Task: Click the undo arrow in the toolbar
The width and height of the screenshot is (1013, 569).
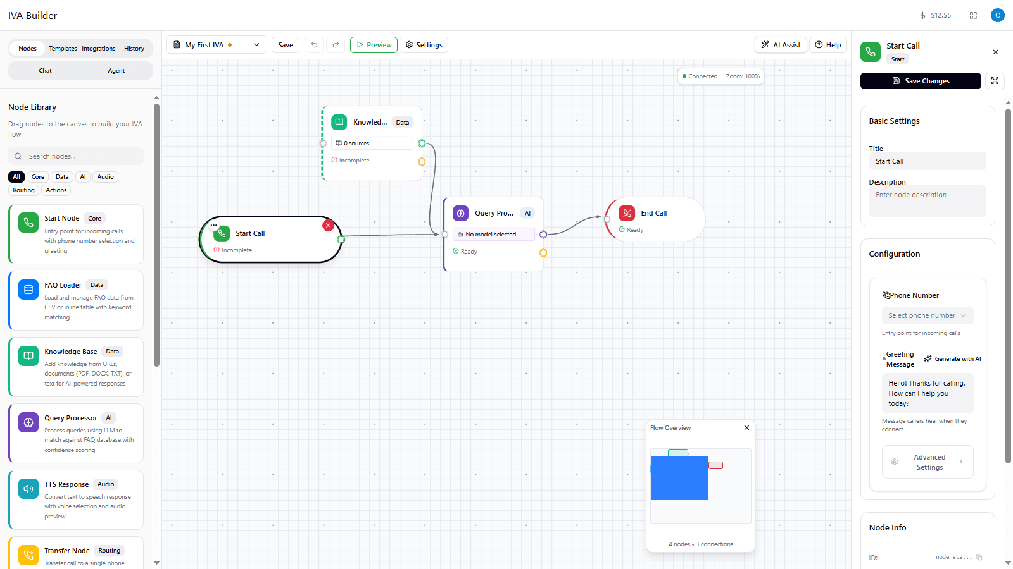Action: click(x=314, y=44)
